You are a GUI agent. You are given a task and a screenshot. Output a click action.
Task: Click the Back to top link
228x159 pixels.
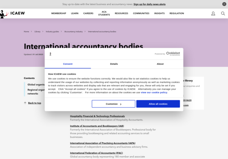pos(35,103)
